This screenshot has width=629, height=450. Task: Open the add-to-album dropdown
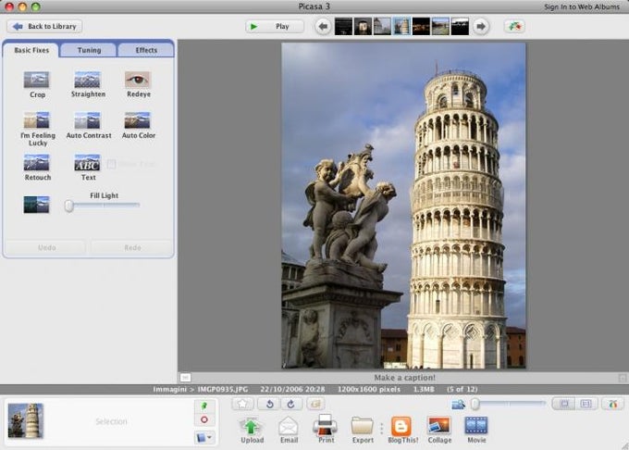(205, 437)
